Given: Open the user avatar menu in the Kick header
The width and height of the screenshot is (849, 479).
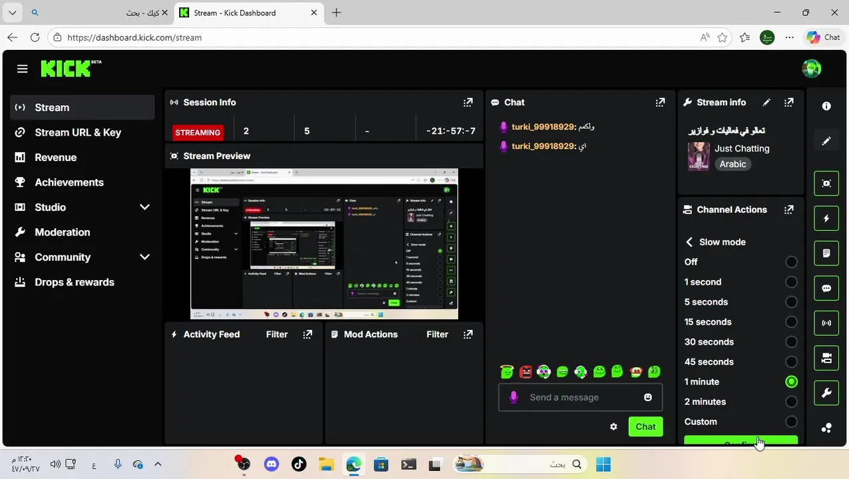Looking at the screenshot, I should point(812,68).
